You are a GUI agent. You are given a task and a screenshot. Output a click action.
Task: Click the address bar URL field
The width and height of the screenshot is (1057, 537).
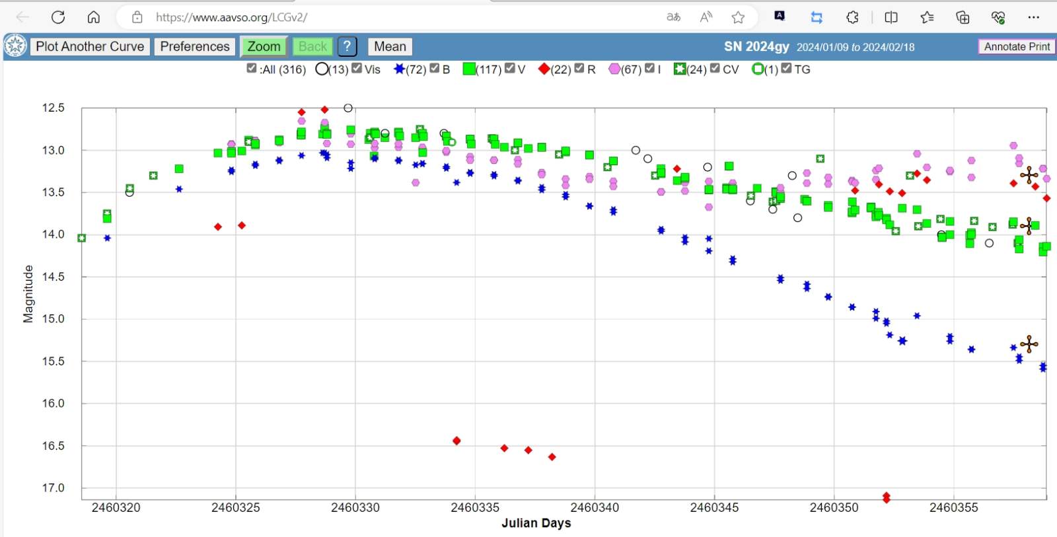(396, 17)
